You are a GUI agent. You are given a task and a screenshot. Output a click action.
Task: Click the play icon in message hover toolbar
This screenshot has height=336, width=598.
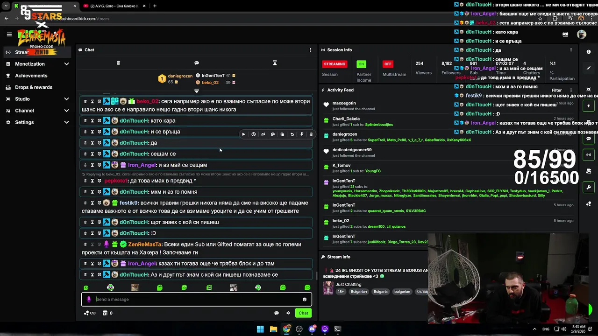coord(243,134)
